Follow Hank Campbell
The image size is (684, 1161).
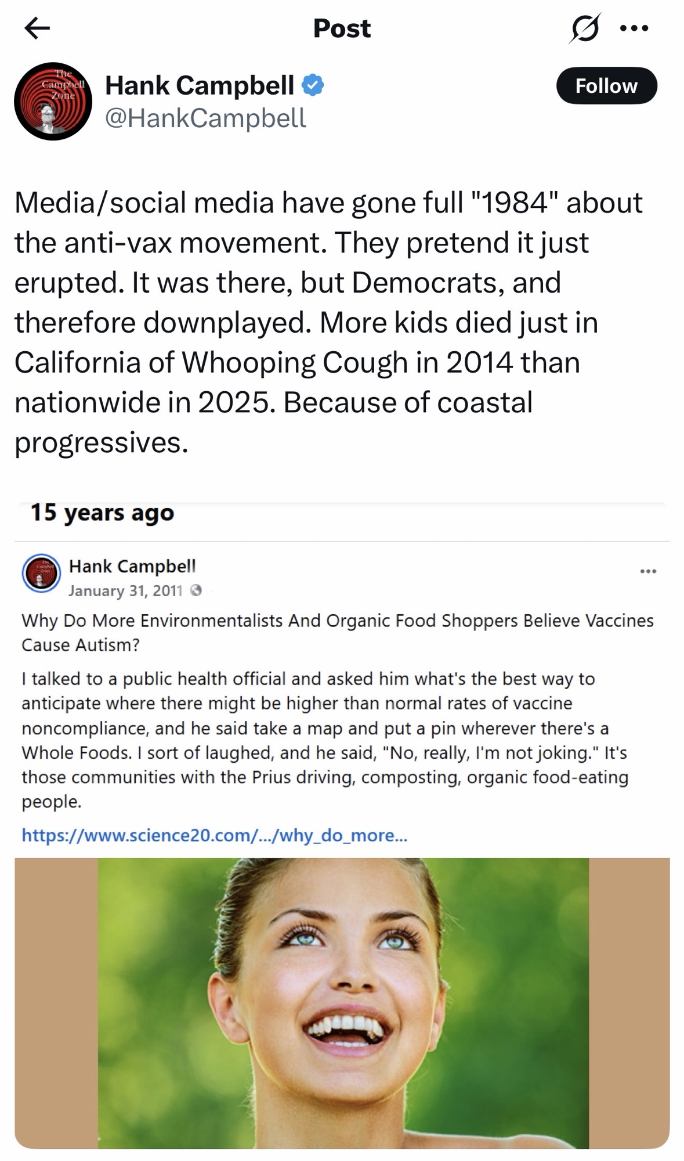point(606,86)
